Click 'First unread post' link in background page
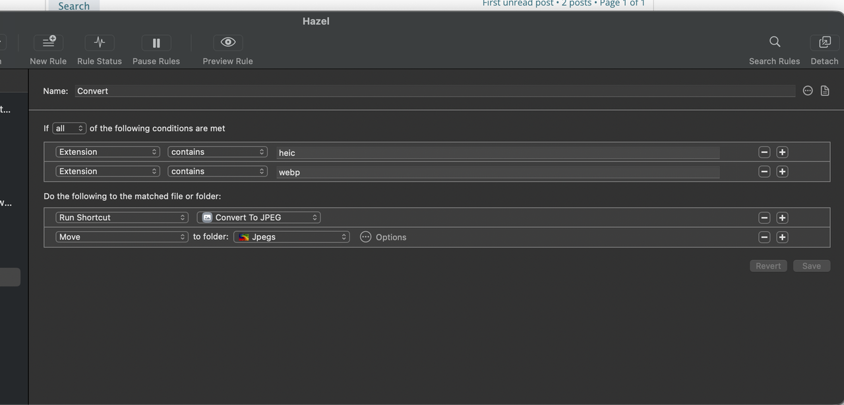Screen dimensions: 844x405 point(518,3)
